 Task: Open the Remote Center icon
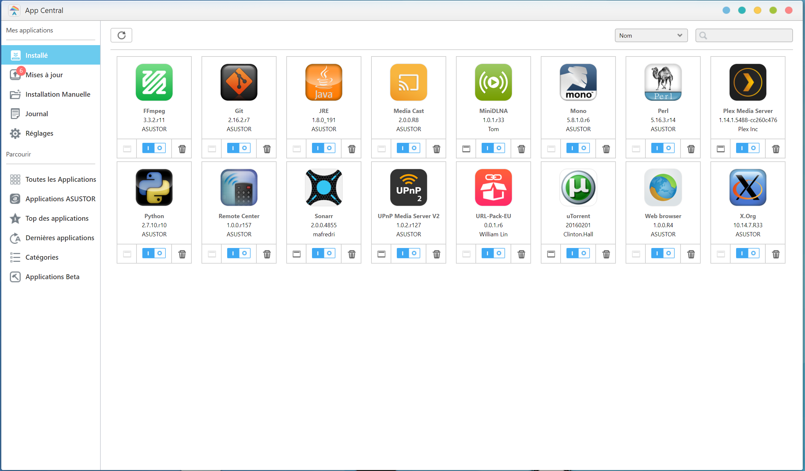(239, 187)
